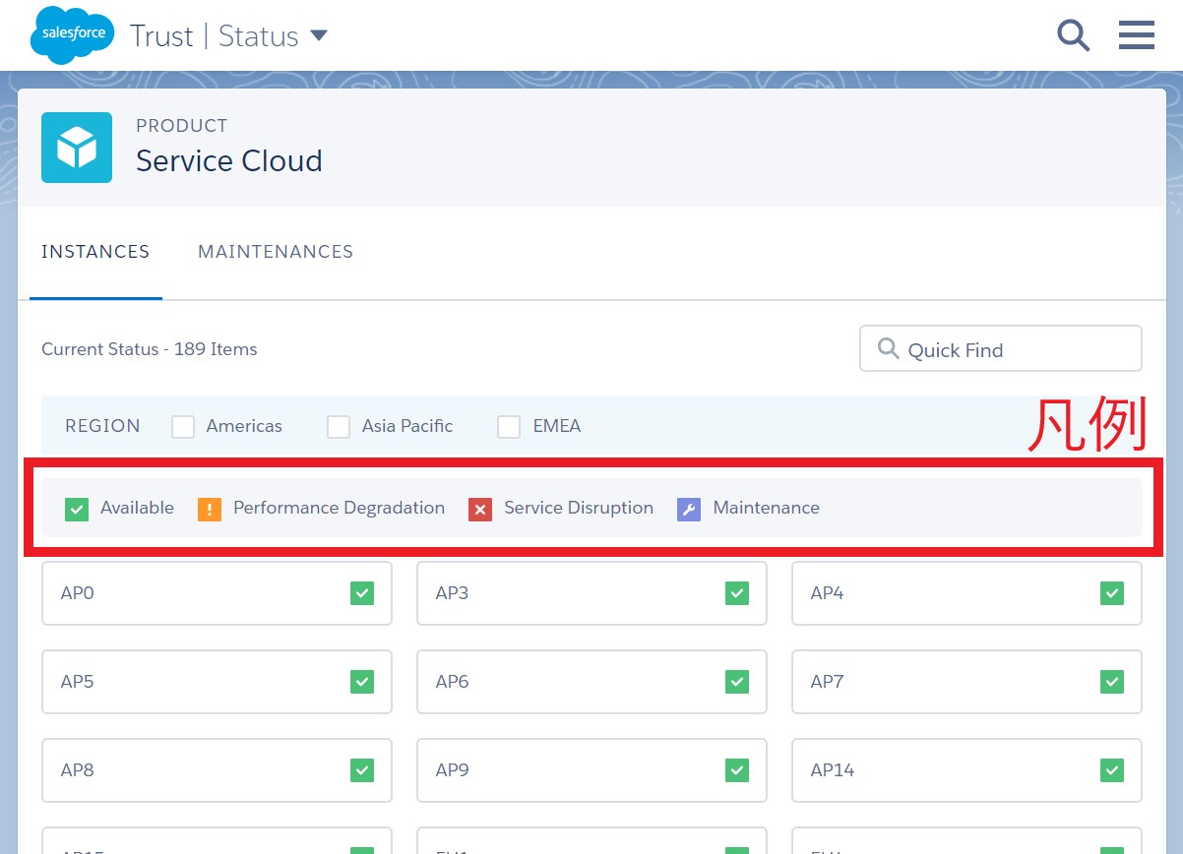Expand the Trust Status dropdown arrow

(318, 36)
